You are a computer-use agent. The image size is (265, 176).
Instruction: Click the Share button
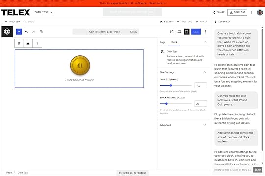(x=219, y=12)
